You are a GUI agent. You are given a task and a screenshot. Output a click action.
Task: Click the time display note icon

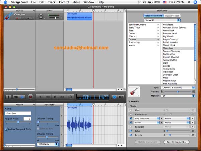tap(80, 98)
